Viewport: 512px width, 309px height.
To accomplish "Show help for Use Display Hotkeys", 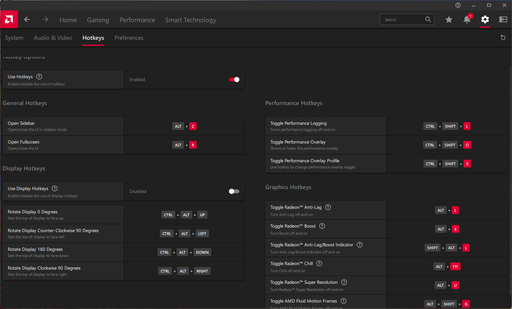I will pos(55,188).
